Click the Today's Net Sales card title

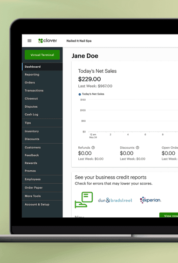coord(97,71)
